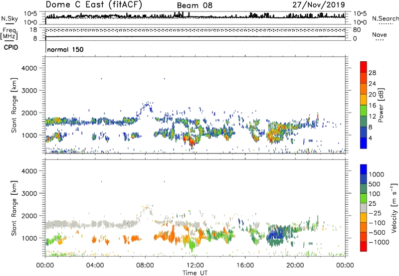Click the '12:00' time axis tick label
Screen dimensions: 399x276
pyautogui.click(x=195, y=266)
